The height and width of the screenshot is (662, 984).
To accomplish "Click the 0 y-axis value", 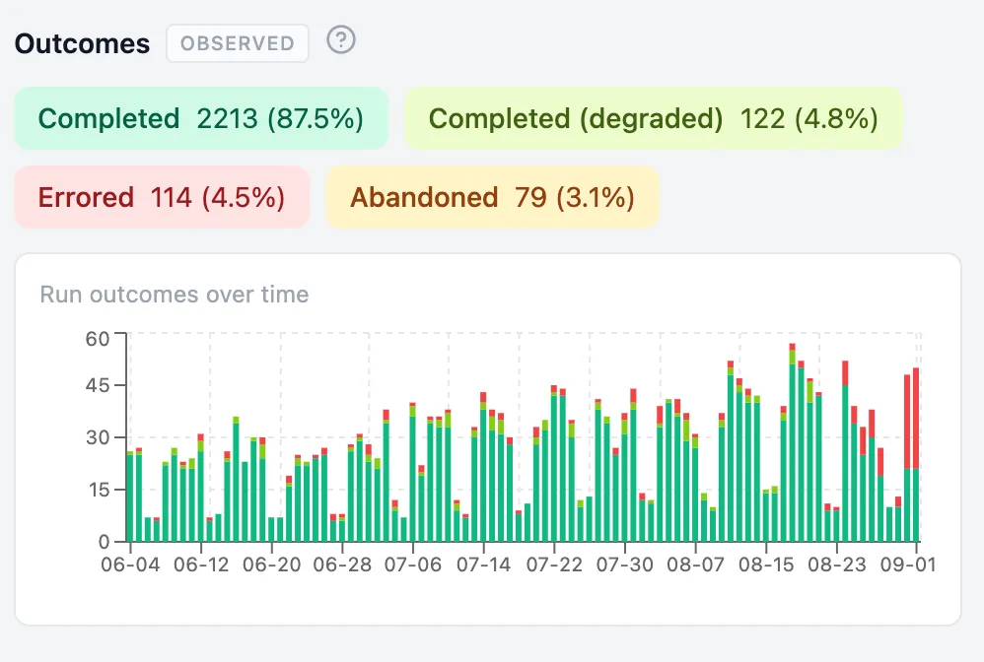I will point(105,542).
